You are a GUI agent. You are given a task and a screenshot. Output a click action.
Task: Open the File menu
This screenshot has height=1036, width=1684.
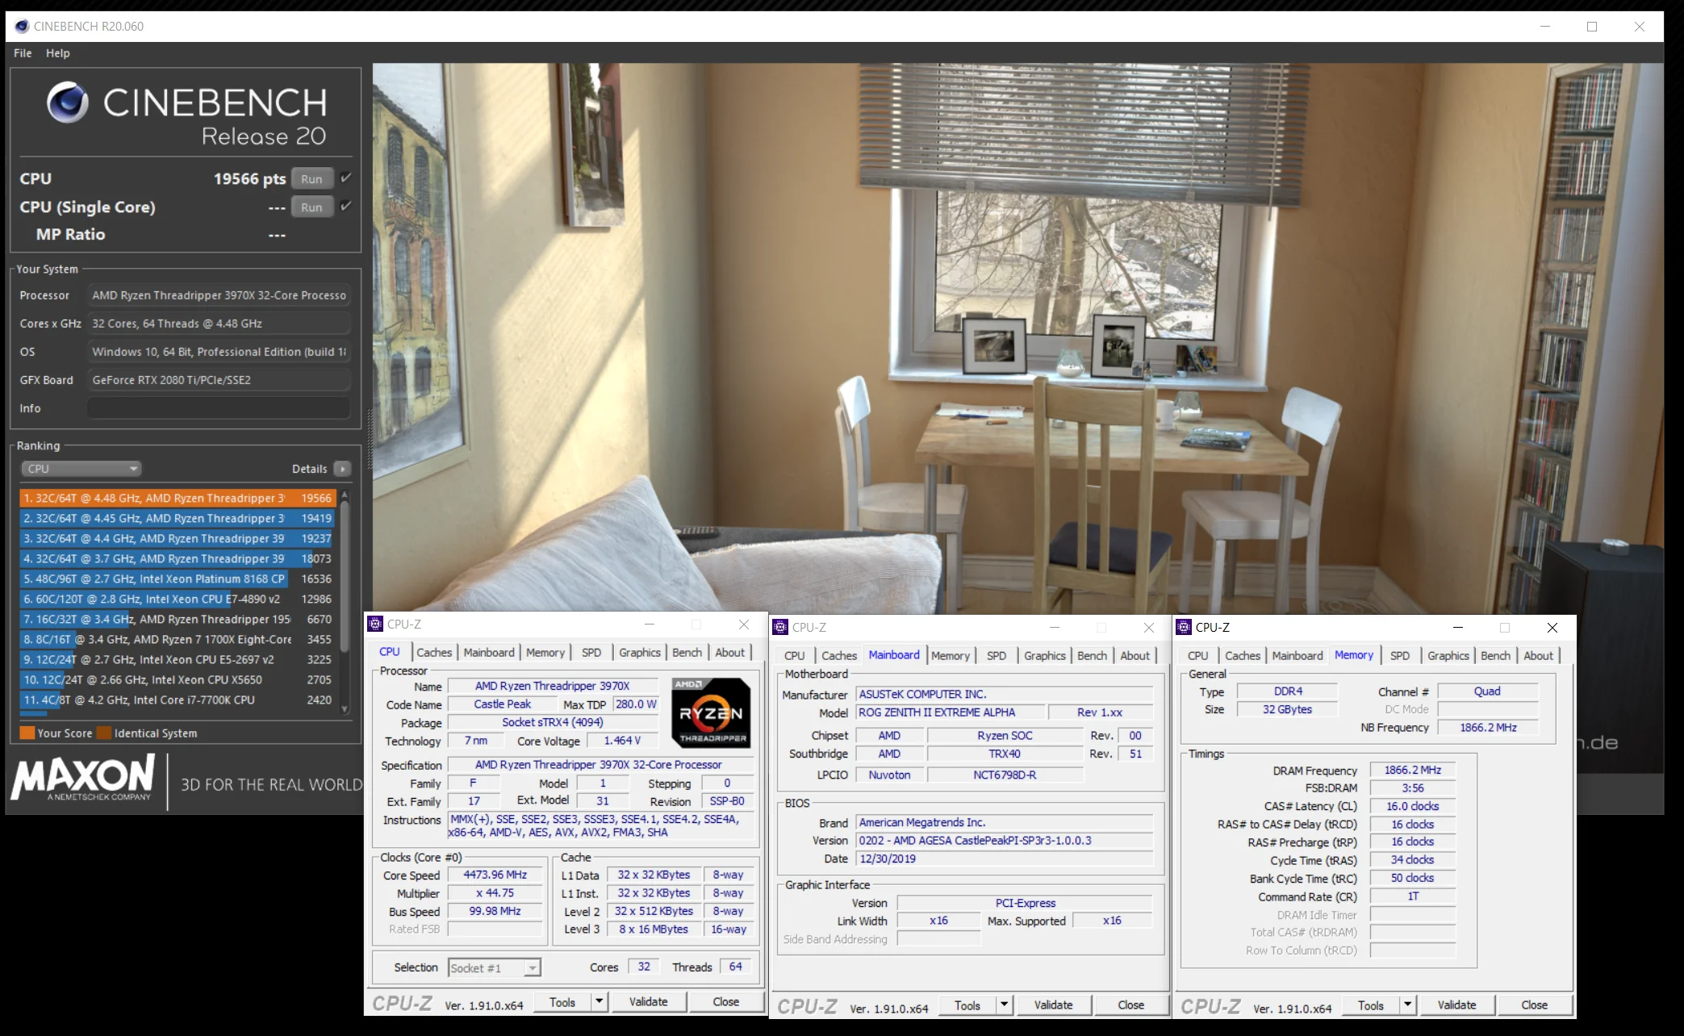click(x=23, y=53)
